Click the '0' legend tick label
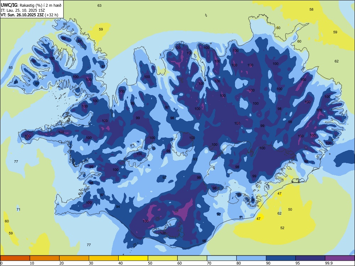The width and height of the screenshot is (355, 266). [1, 263]
